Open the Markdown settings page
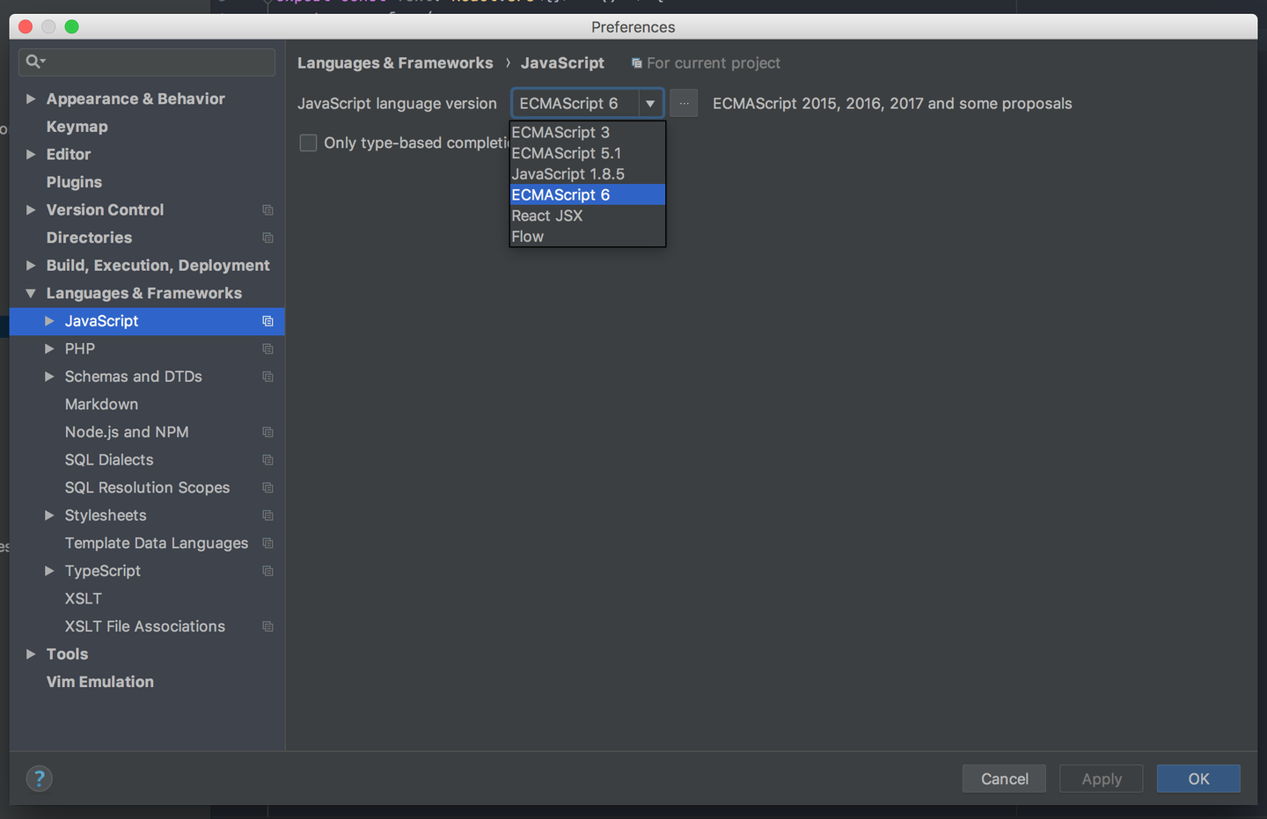The height and width of the screenshot is (819, 1267). (x=101, y=405)
